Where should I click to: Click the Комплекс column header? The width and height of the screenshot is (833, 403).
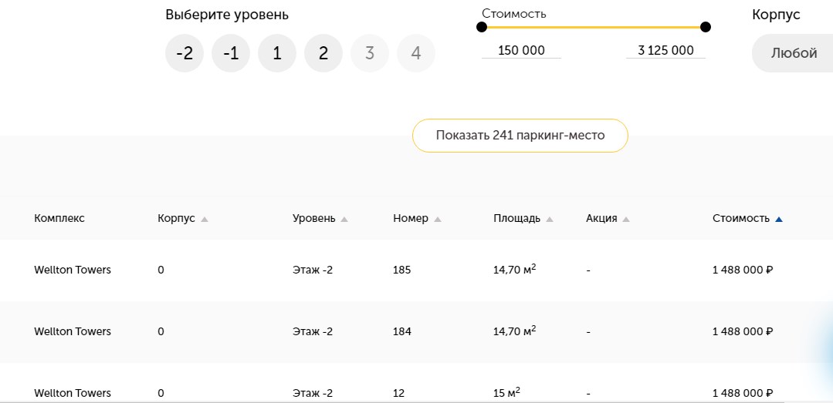click(x=59, y=219)
